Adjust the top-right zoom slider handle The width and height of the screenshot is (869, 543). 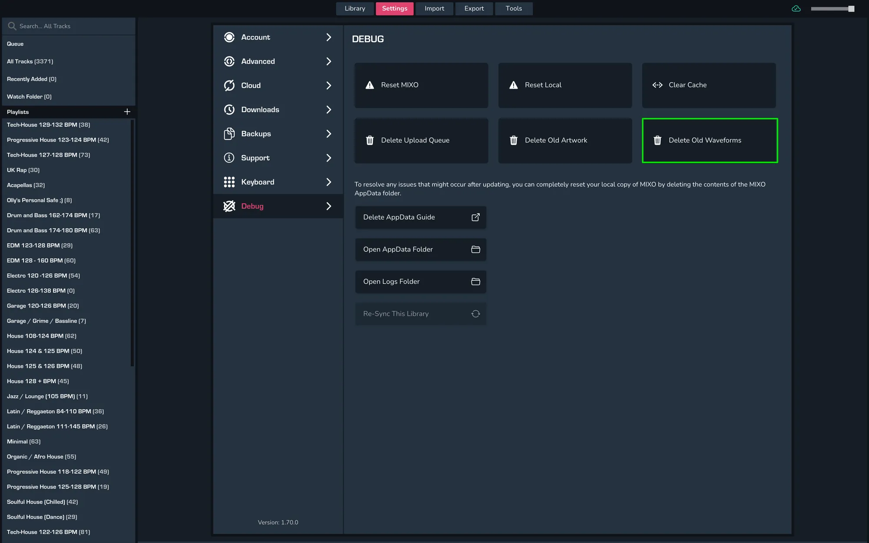[851, 9]
